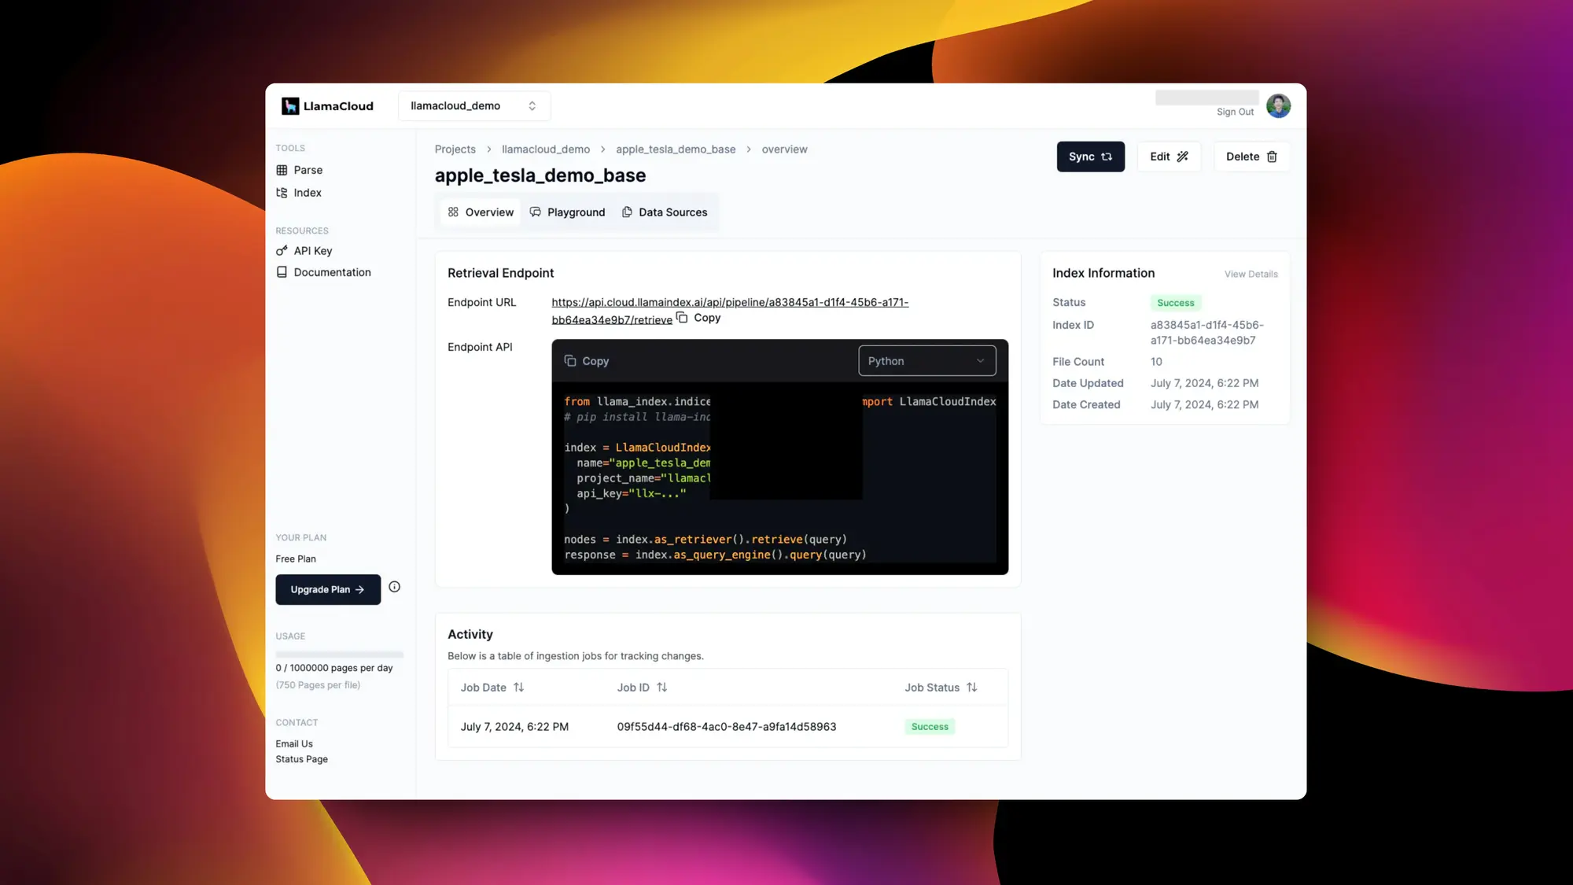
Task: Click the user avatar picture
Action: (x=1278, y=106)
